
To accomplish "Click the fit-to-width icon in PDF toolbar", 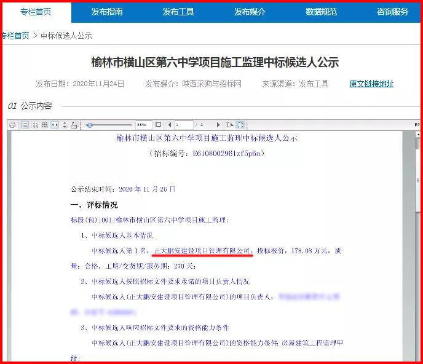I will 55,125.
